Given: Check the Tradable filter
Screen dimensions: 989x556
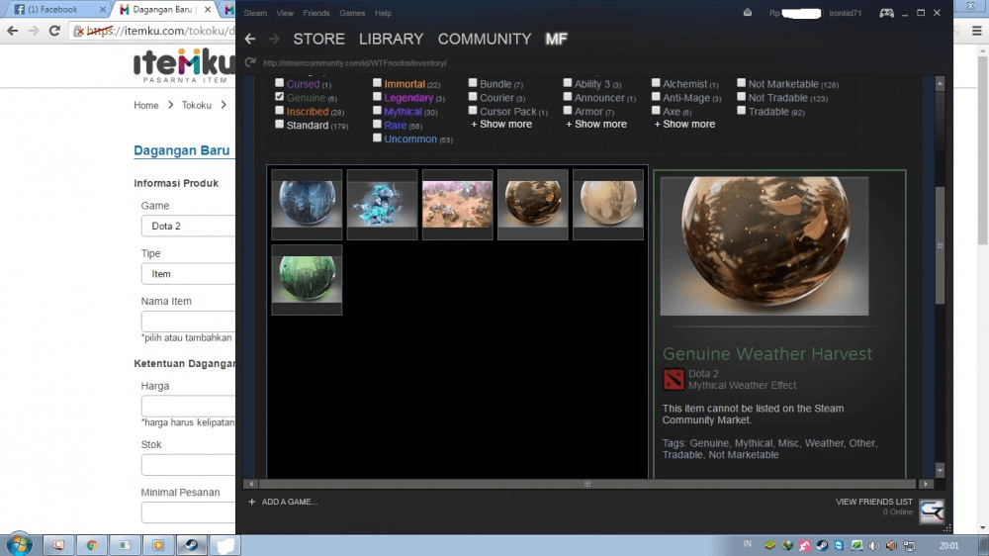Looking at the screenshot, I should 741,111.
